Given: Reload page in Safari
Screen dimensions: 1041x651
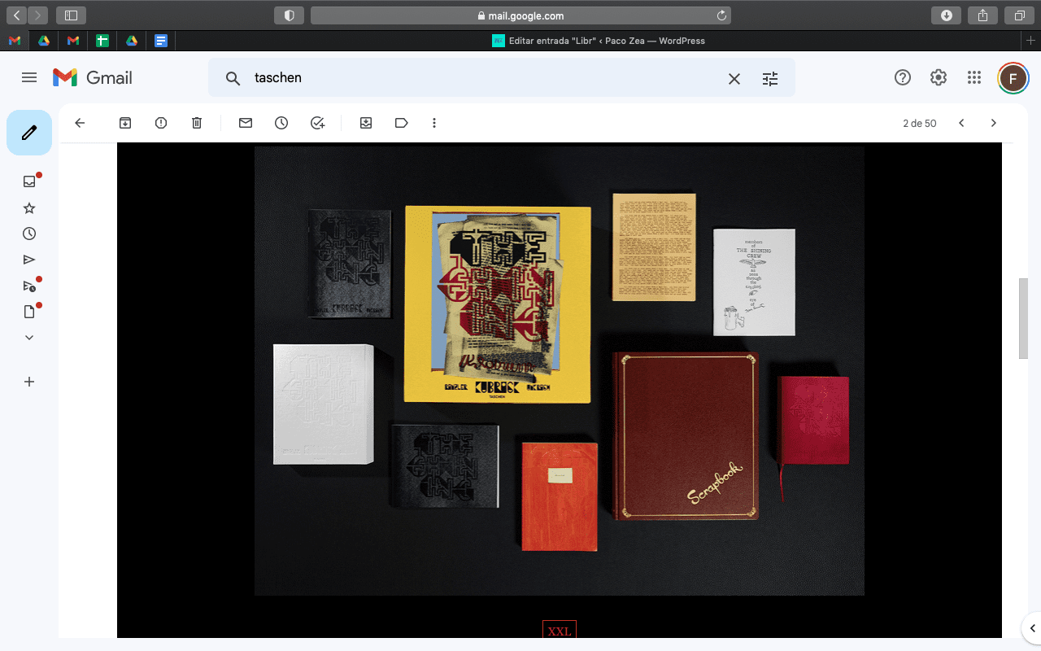Looking at the screenshot, I should point(721,15).
